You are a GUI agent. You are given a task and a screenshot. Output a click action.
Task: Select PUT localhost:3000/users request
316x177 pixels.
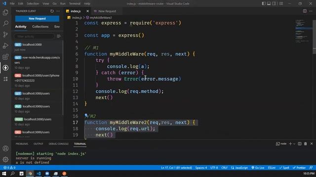(38, 109)
